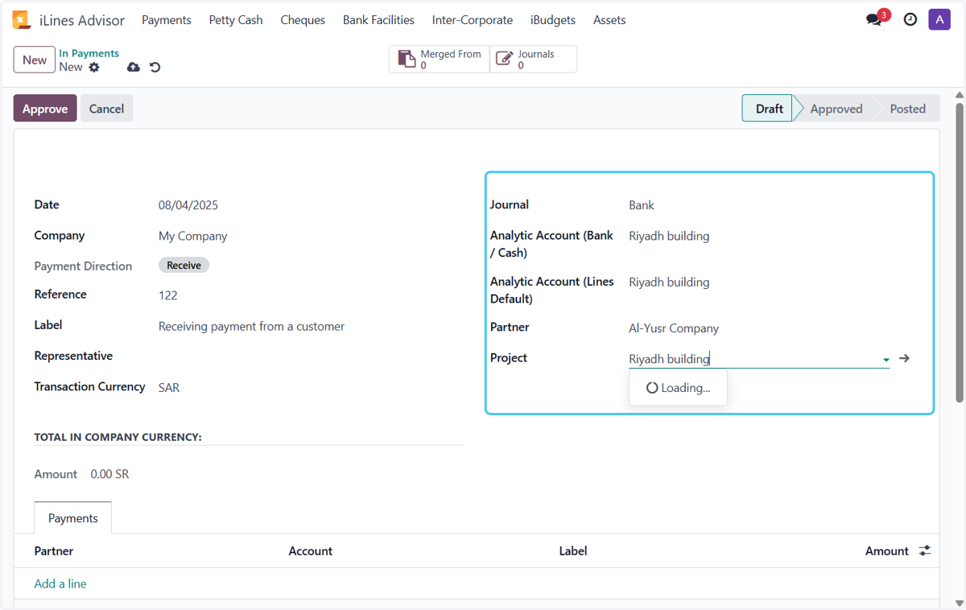966x610 pixels.
Task: Select the Draft status stage
Action: point(769,109)
